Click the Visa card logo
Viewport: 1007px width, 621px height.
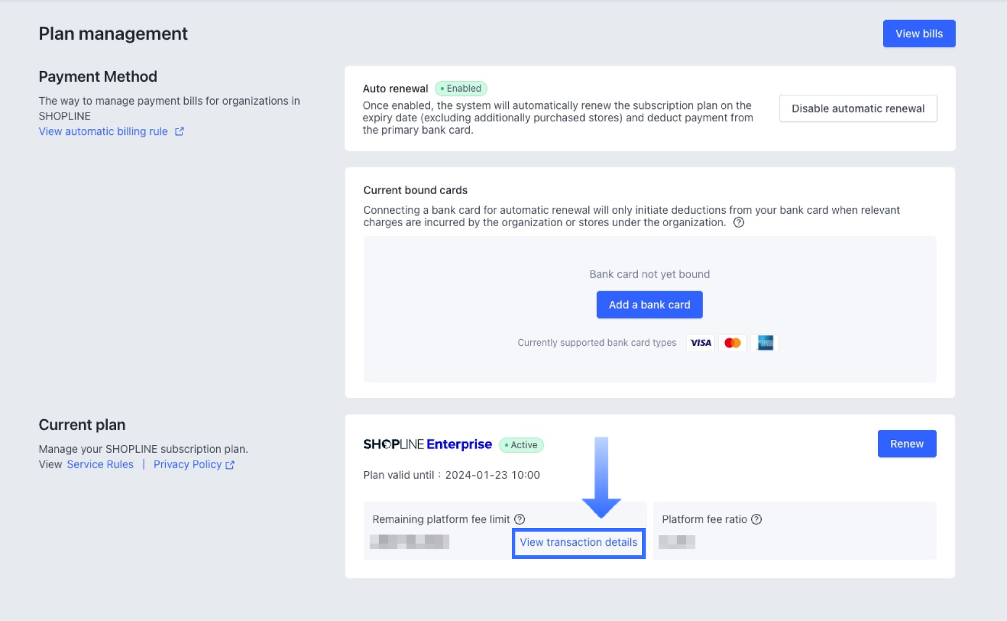pyautogui.click(x=701, y=343)
